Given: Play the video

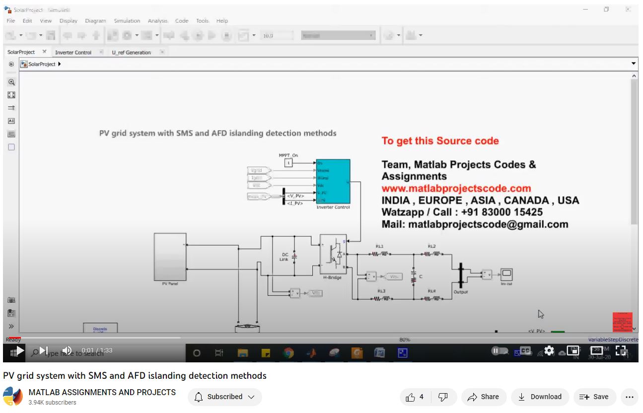Looking at the screenshot, I should 20,350.
